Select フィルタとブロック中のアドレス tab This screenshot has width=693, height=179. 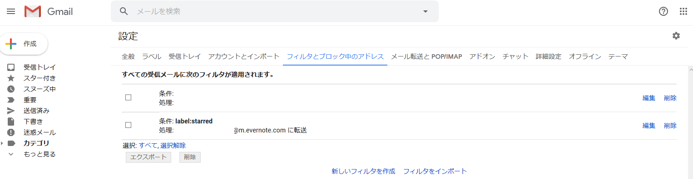(336, 57)
